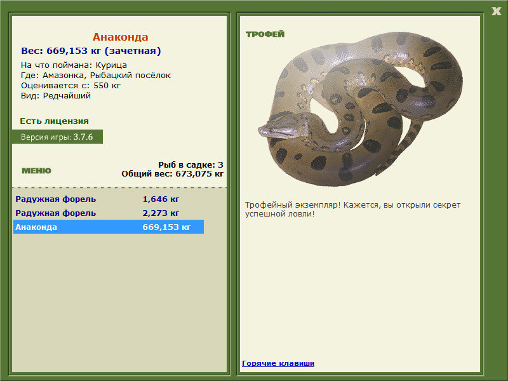The height and width of the screenshot is (381, 508).
Task: Select Радужная форель 2,273 кг row
Action: pyautogui.click(x=109, y=213)
